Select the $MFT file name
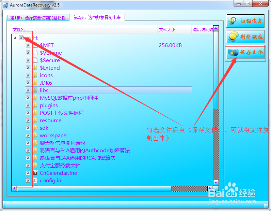The image size is (271, 211). pos(47,45)
